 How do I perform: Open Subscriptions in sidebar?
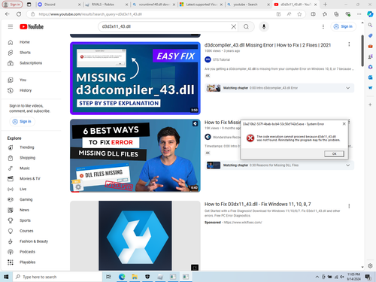[31, 63]
